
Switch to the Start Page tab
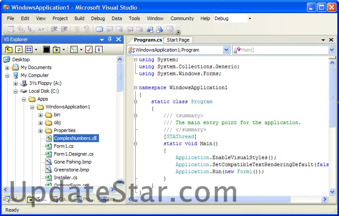pos(178,40)
